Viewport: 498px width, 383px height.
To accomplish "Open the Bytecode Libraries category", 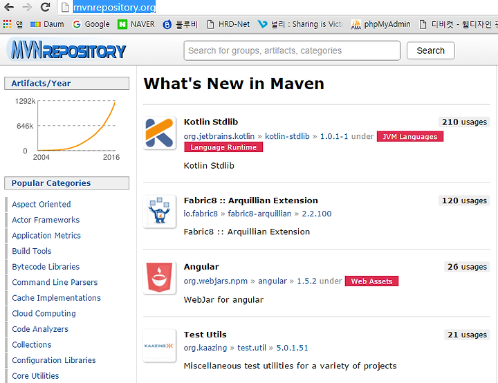I will coord(46,266).
